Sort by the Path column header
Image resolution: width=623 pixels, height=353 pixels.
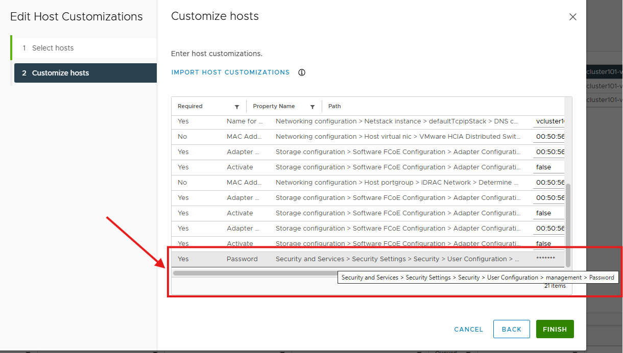pos(334,107)
